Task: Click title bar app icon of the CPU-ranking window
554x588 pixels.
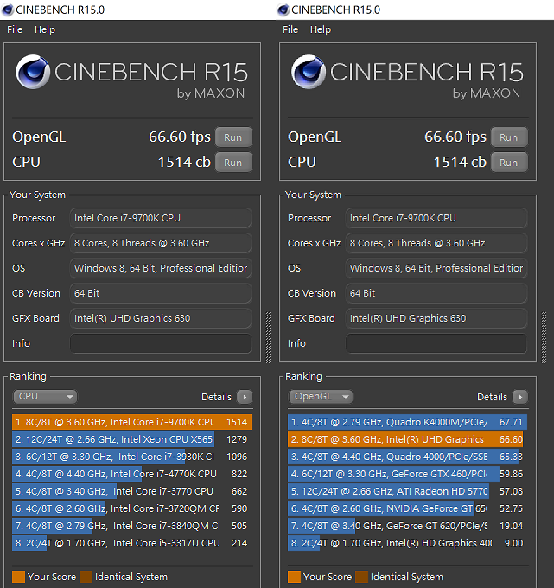Action: click(8, 10)
